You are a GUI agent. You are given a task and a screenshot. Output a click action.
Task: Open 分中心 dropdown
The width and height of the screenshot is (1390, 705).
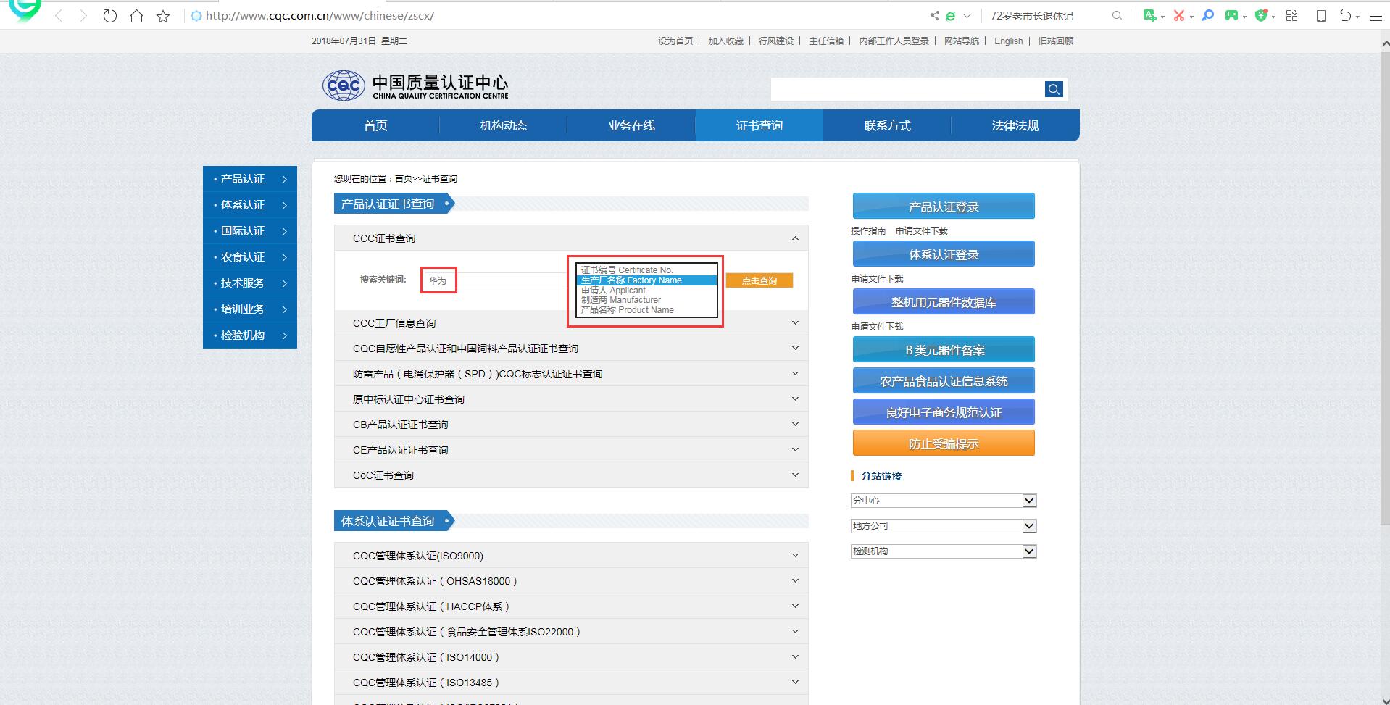pos(944,501)
